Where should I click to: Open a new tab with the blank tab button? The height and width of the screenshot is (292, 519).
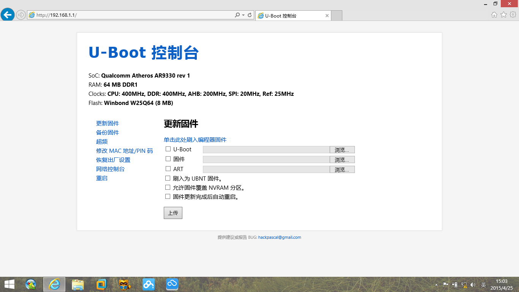pyautogui.click(x=337, y=16)
